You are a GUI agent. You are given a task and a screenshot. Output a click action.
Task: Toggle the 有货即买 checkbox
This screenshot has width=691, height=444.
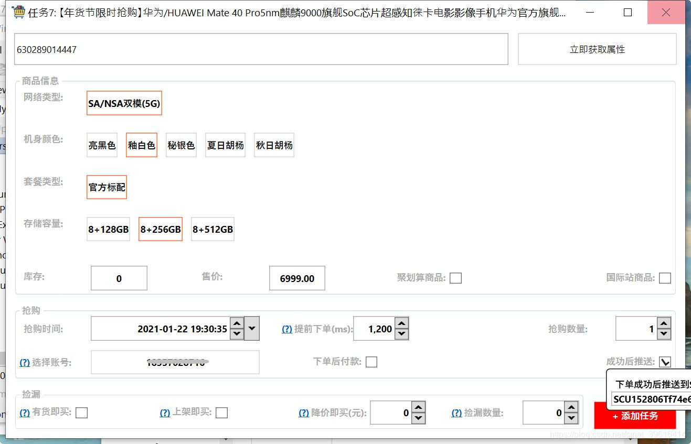tap(81, 413)
